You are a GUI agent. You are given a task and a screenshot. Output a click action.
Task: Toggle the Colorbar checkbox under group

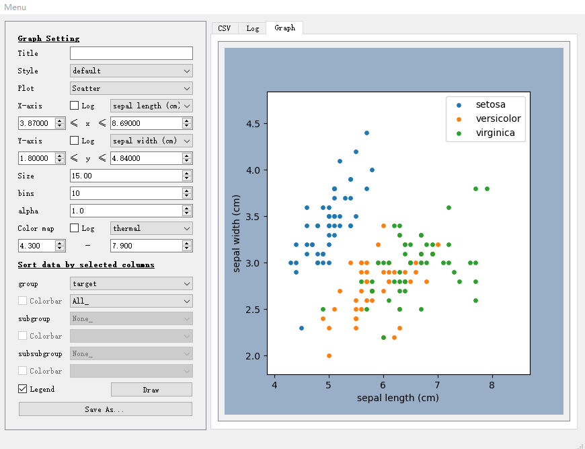tap(22, 301)
